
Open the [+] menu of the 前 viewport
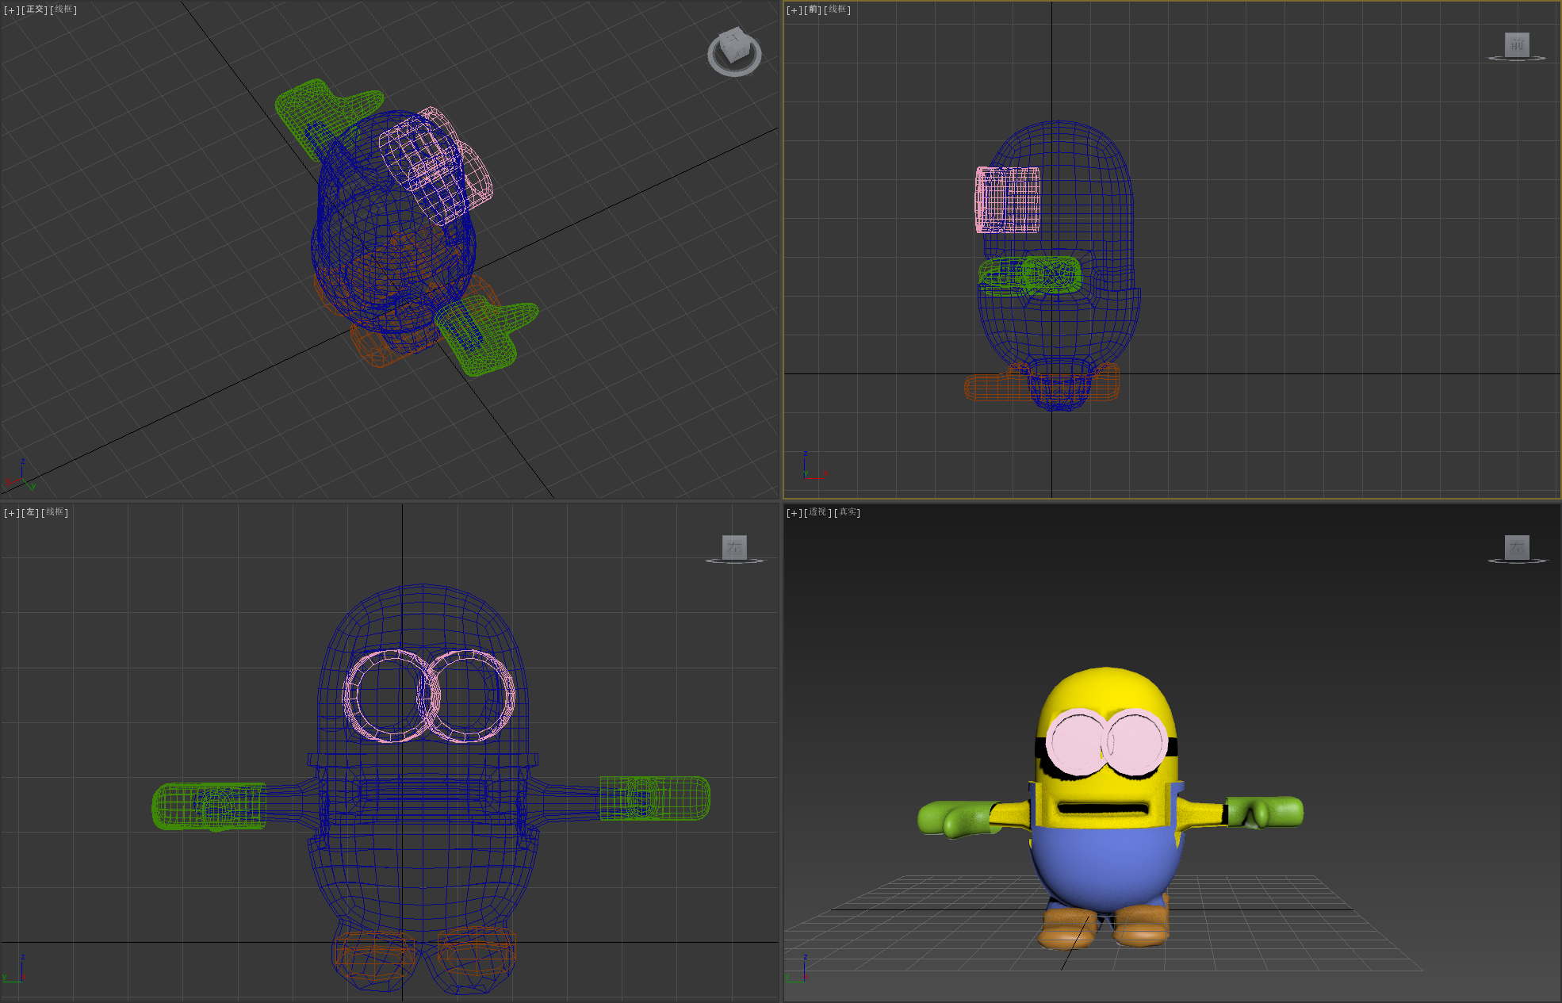click(794, 10)
